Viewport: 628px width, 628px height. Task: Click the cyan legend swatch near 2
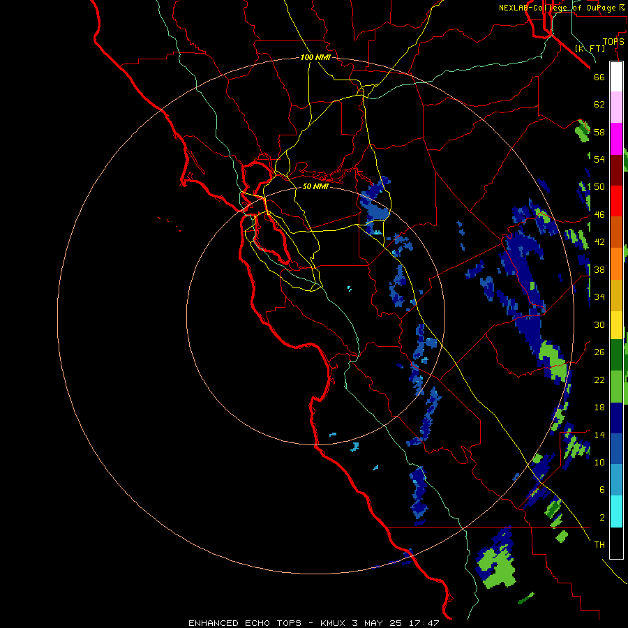click(x=616, y=511)
